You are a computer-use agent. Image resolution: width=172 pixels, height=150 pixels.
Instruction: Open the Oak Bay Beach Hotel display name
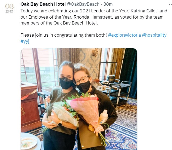click(43, 4)
